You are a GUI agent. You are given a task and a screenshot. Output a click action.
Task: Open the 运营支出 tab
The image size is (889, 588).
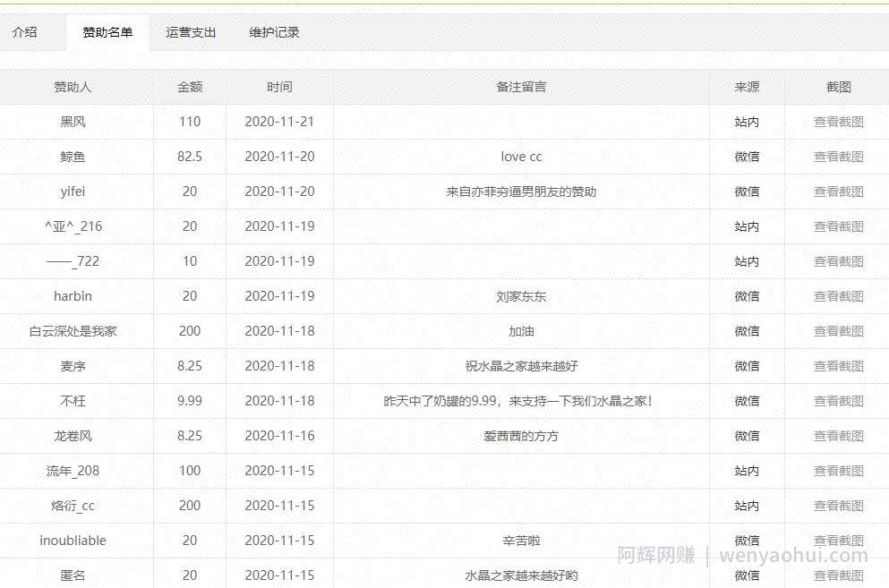(x=191, y=32)
